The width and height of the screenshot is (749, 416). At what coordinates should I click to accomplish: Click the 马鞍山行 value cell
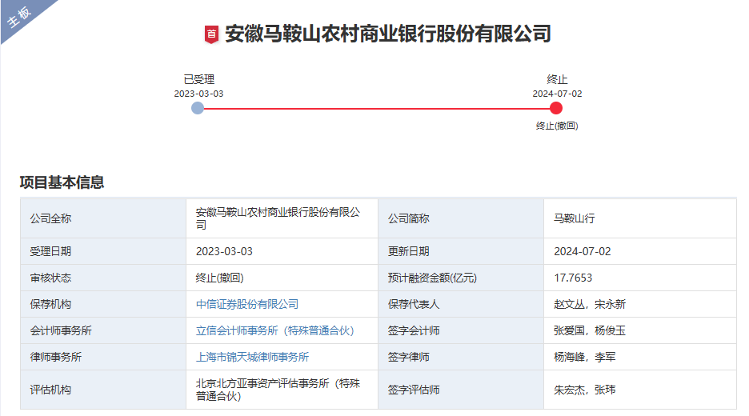point(640,218)
